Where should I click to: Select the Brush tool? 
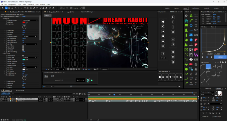click(x=41, y=8)
